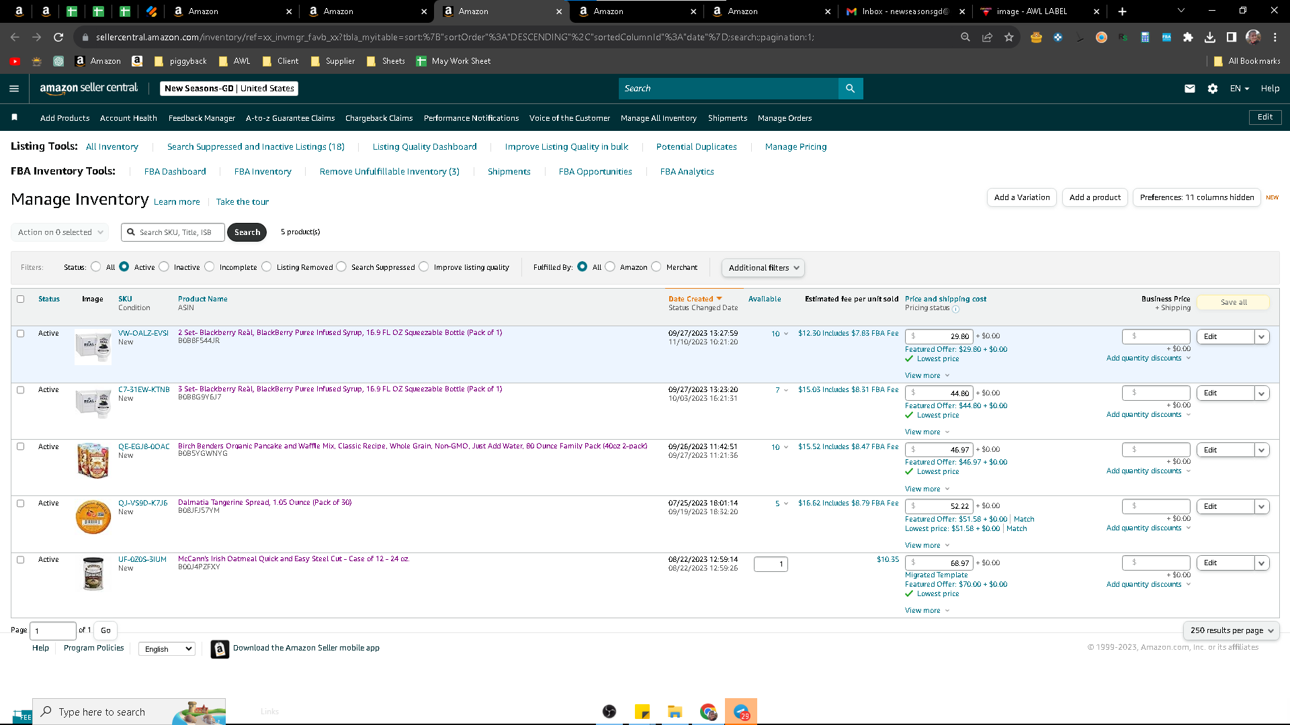Click the Go page button
Screen dimensions: 1290x725
[105, 631]
